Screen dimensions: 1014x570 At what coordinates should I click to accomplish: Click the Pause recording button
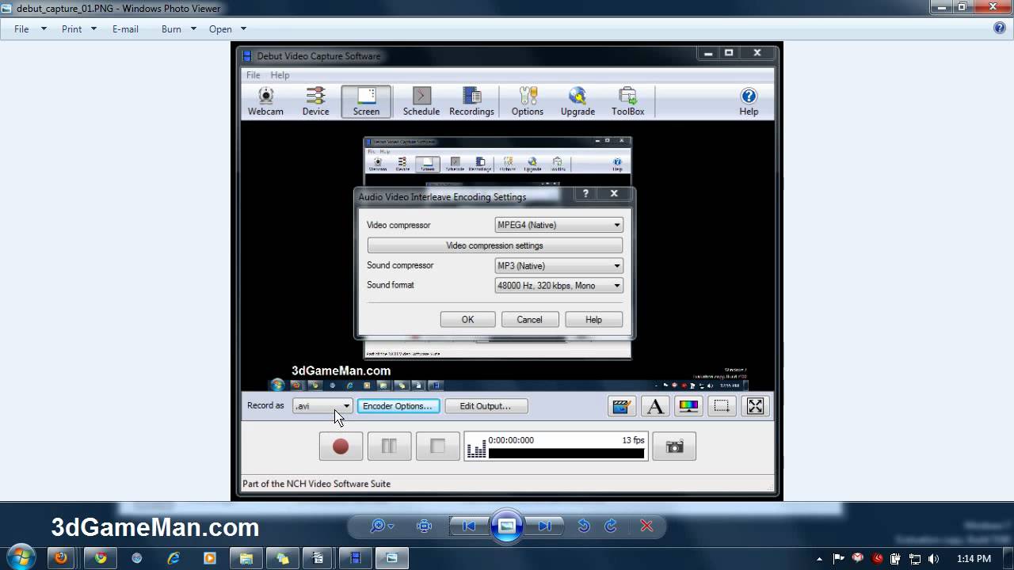389,446
